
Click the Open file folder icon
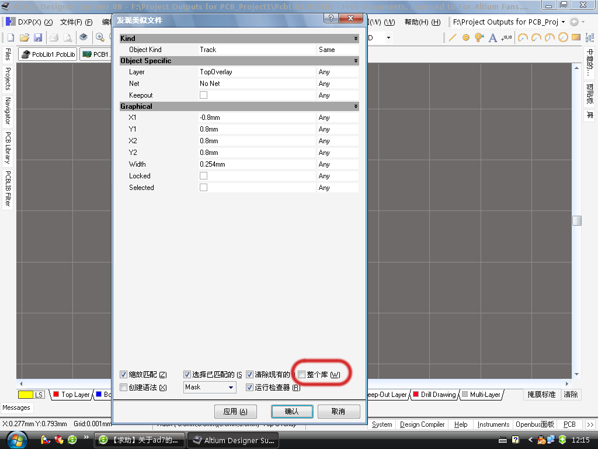point(25,37)
